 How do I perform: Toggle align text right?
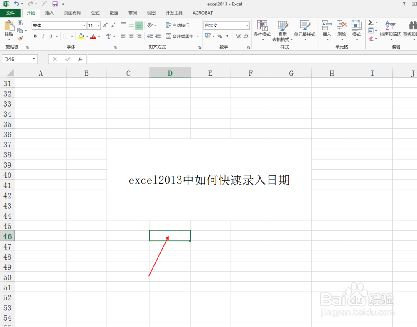coord(139,36)
